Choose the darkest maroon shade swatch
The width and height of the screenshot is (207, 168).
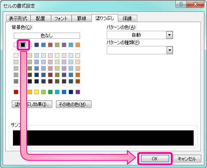[50, 81]
